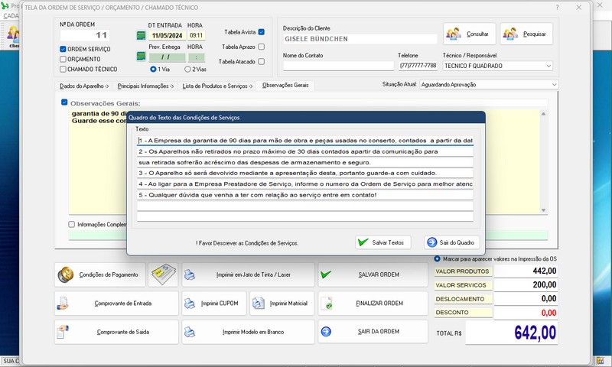This screenshot has width=612, height=367.
Task: Toggle Informações Complementares checkbox
Action: tap(71, 224)
